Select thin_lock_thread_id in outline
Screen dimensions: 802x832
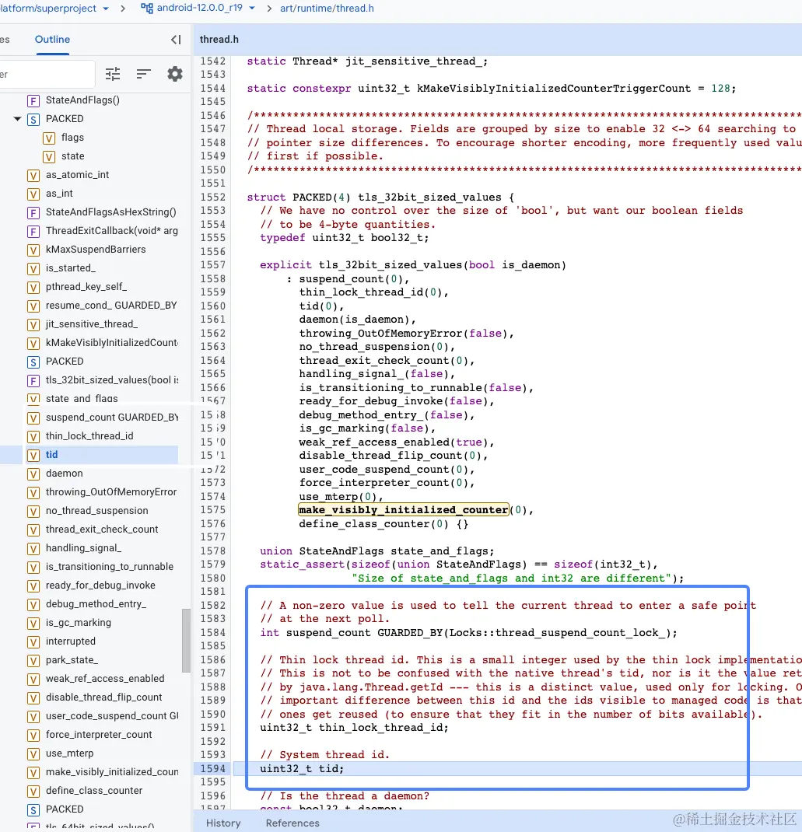click(x=89, y=435)
